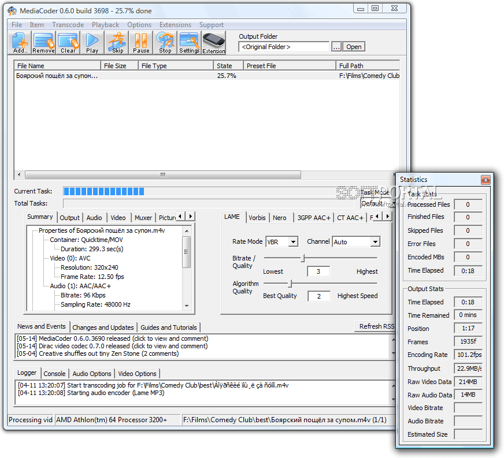
Task: Click the Open output folder button
Action: (354, 47)
